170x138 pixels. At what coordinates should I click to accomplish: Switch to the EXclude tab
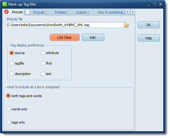(x=35, y=12)
